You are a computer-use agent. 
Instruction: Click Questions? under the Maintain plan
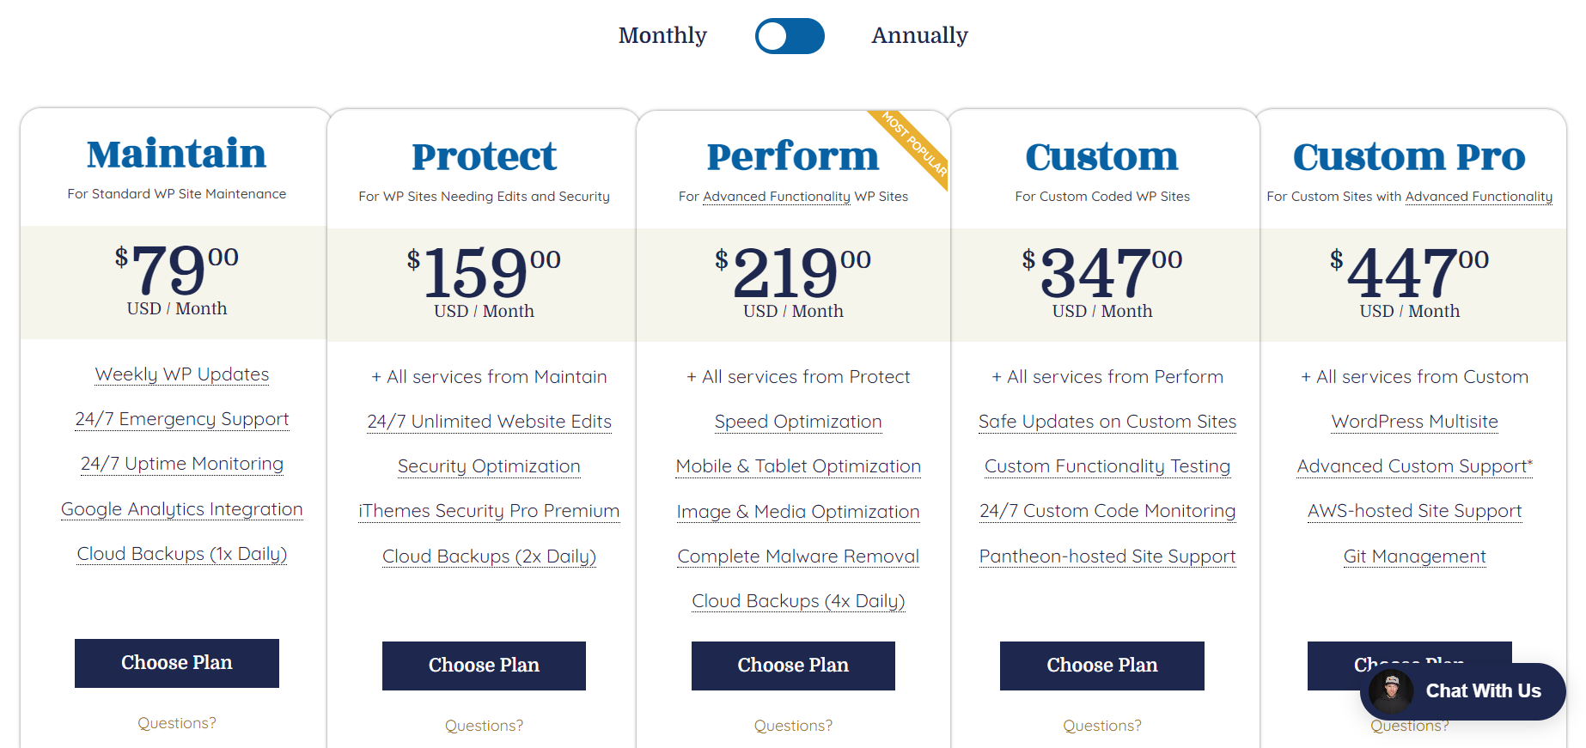pos(176,723)
